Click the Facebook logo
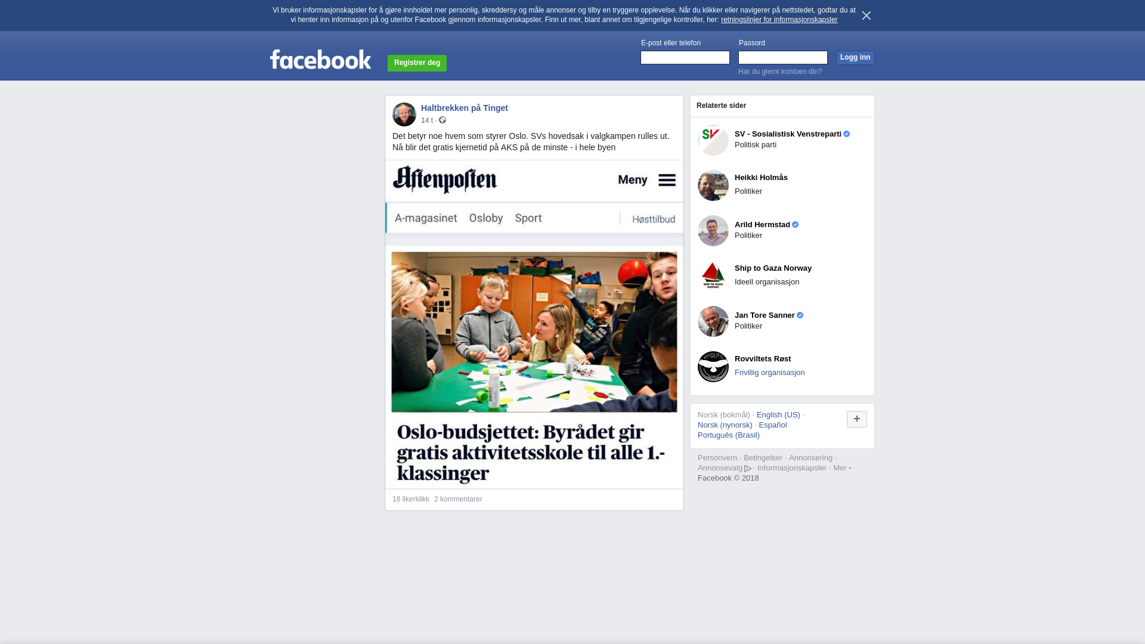 click(x=320, y=59)
